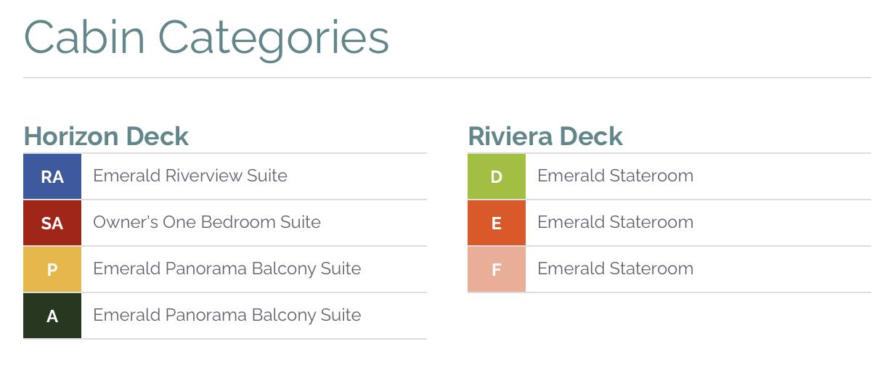Click the blue RA category badge
This screenshot has height=365, width=896.
52,176
